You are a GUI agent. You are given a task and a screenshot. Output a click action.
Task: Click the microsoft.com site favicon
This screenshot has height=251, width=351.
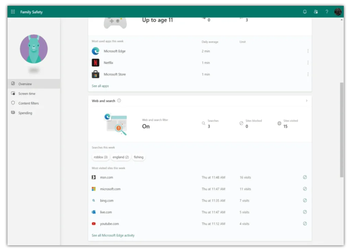click(94, 189)
